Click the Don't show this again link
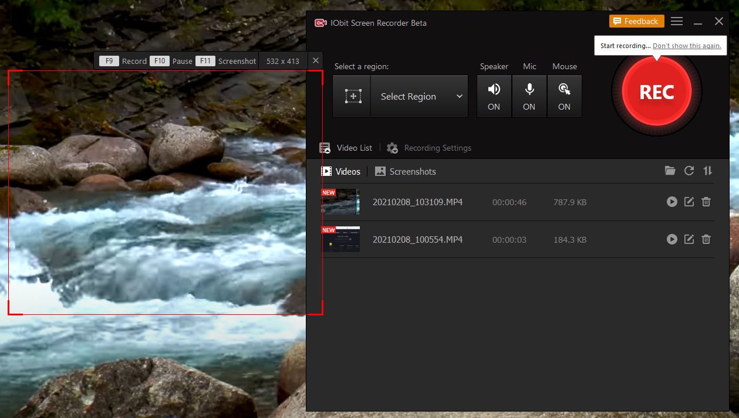The height and width of the screenshot is (418, 739). pyautogui.click(x=687, y=45)
